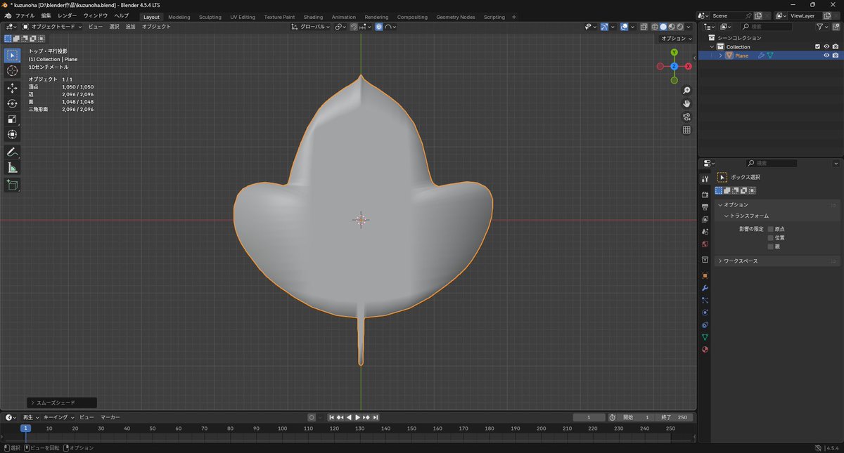Viewport: 844px width, 453px height.
Task: Open the レンダー menu
Action: pos(68,15)
